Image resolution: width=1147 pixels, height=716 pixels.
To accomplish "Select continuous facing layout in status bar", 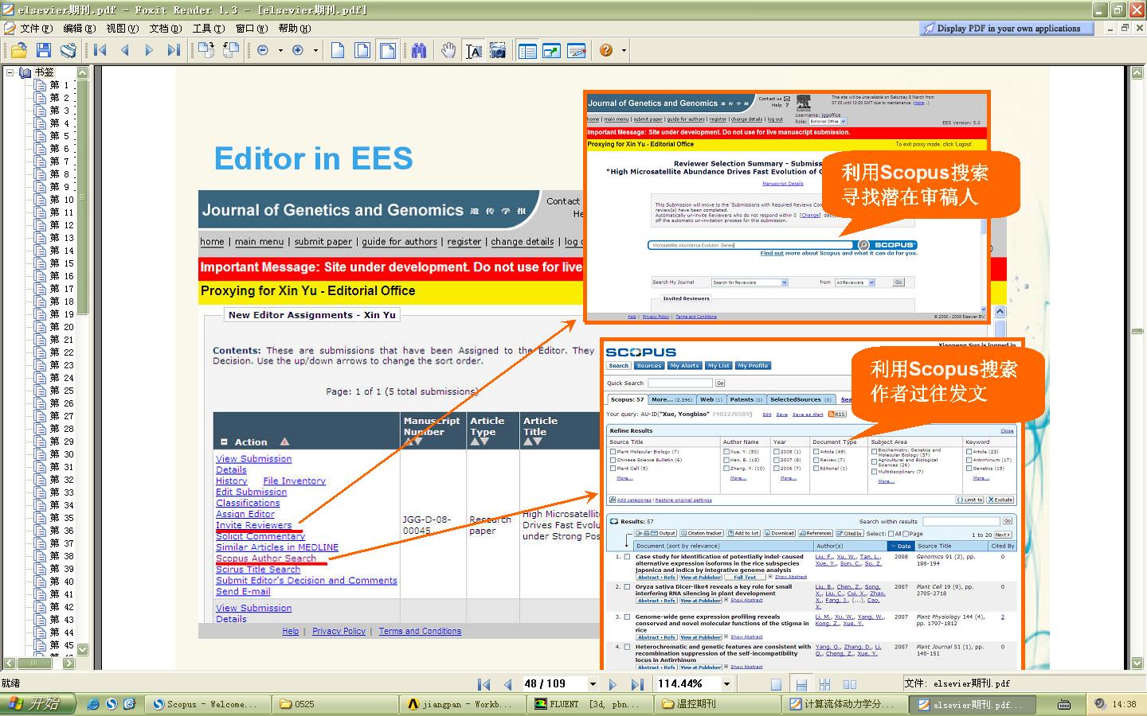I will pyautogui.click(x=825, y=684).
